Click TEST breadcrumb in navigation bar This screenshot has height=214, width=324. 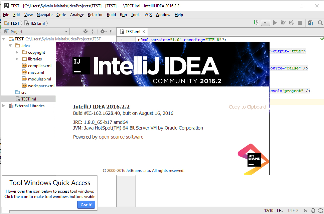(x=12, y=23)
